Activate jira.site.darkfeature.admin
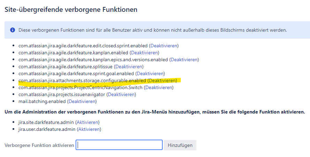The image size is (310, 157). coord(87,123)
